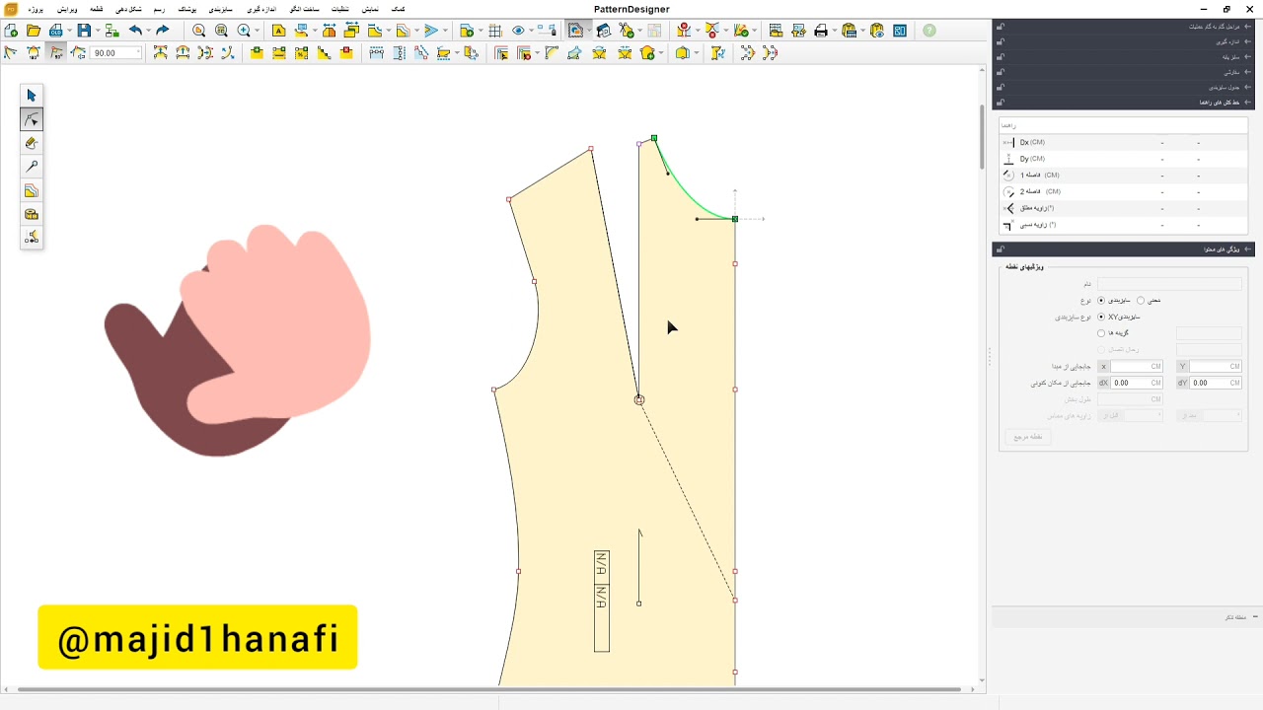
Task: Open help with the green question mark
Action: pyautogui.click(x=929, y=31)
